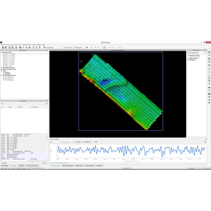Screen dimensions: 211x211
Task: Open the rainbow colormap icon
Action: (x=209, y=94)
